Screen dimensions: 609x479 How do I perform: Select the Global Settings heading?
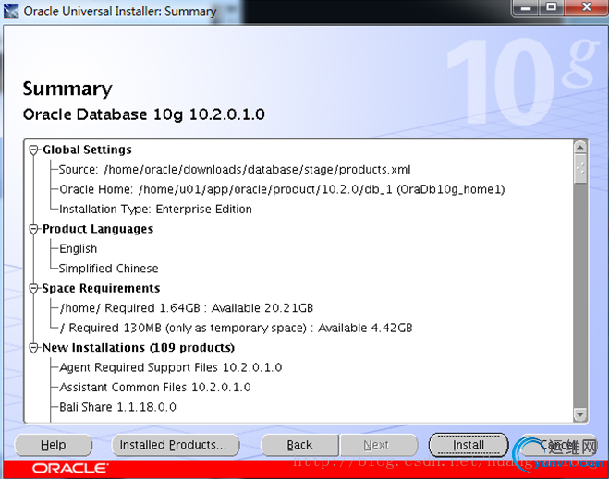click(x=87, y=150)
